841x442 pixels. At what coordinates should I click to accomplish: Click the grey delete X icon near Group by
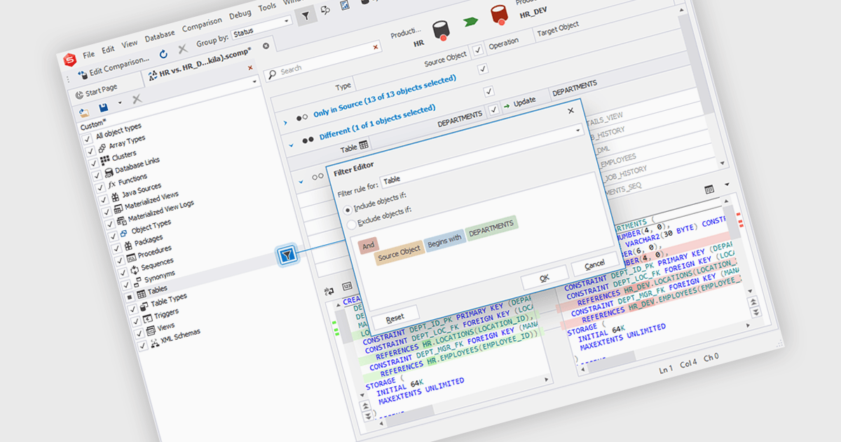[x=182, y=49]
